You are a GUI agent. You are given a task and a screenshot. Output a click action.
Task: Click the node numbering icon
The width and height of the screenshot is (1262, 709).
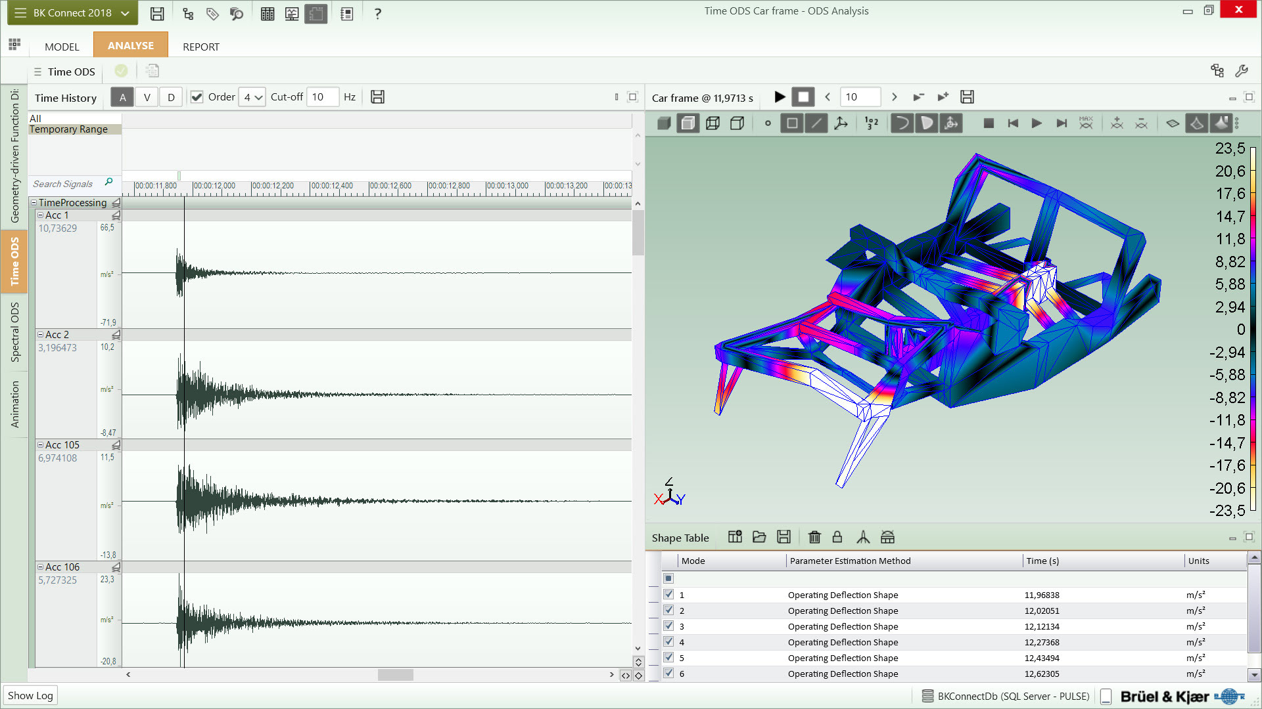pos(872,123)
